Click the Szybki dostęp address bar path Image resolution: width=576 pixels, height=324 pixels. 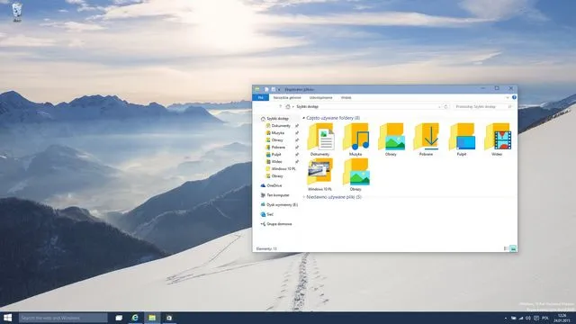click(x=308, y=106)
